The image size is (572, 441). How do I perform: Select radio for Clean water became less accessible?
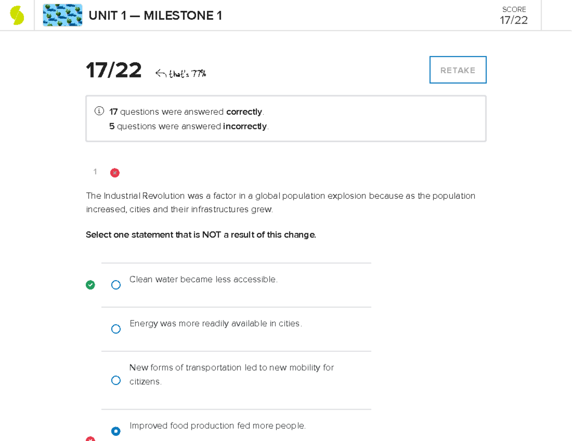(x=116, y=285)
